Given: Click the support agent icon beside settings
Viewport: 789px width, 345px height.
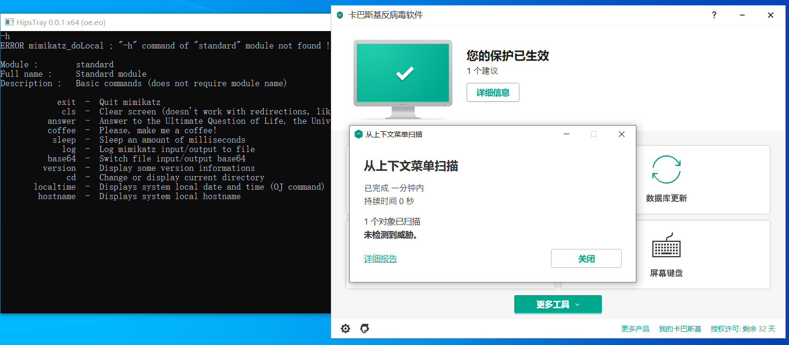Looking at the screenshot, I should pos(365,329).
